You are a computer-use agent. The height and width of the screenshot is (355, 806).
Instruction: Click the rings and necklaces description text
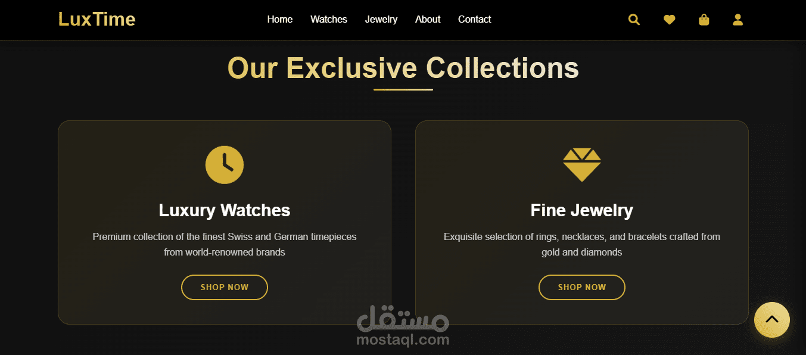(582, 244)
